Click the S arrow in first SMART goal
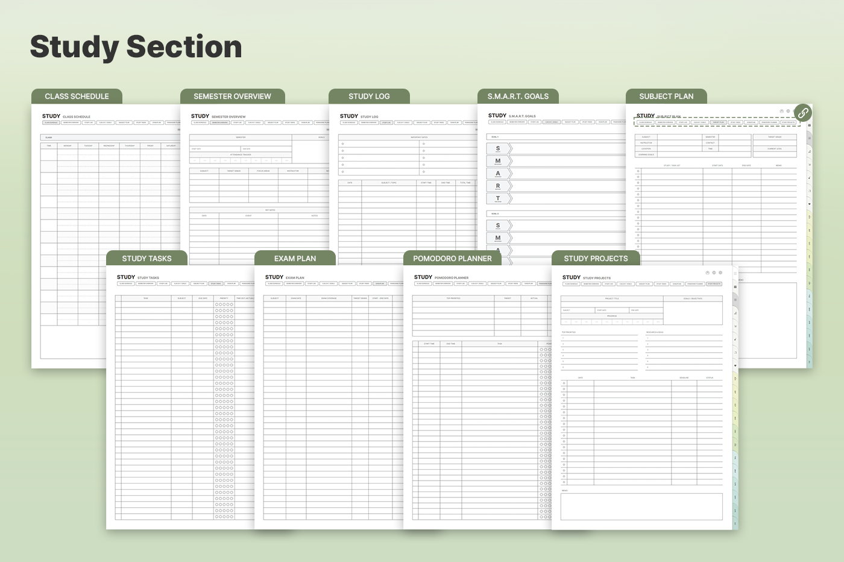The width and height of the screenshot is (844, 562). [499, 148]
